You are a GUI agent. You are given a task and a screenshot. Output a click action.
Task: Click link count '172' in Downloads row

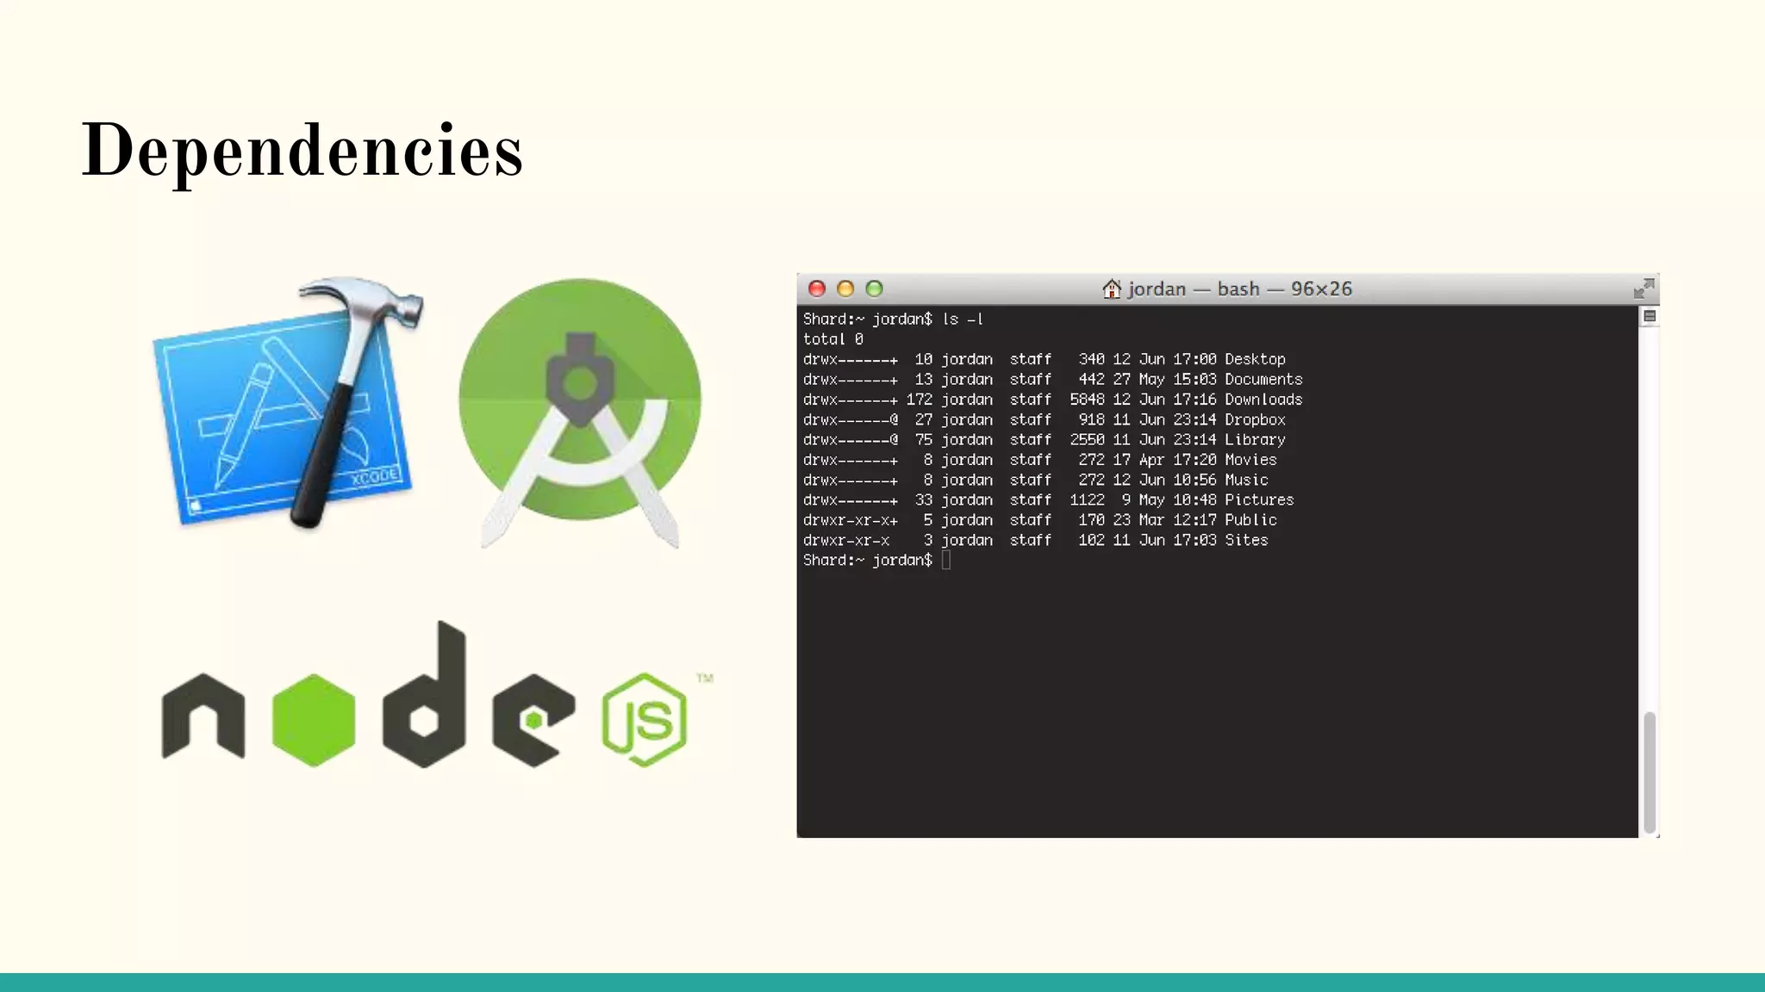(919, 400)
